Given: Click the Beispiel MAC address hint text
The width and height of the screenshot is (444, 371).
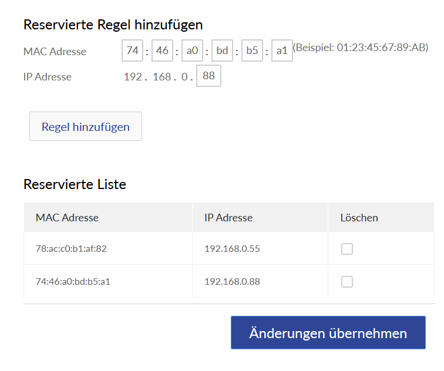Looking at the screenshot, I should click(361, 48).
